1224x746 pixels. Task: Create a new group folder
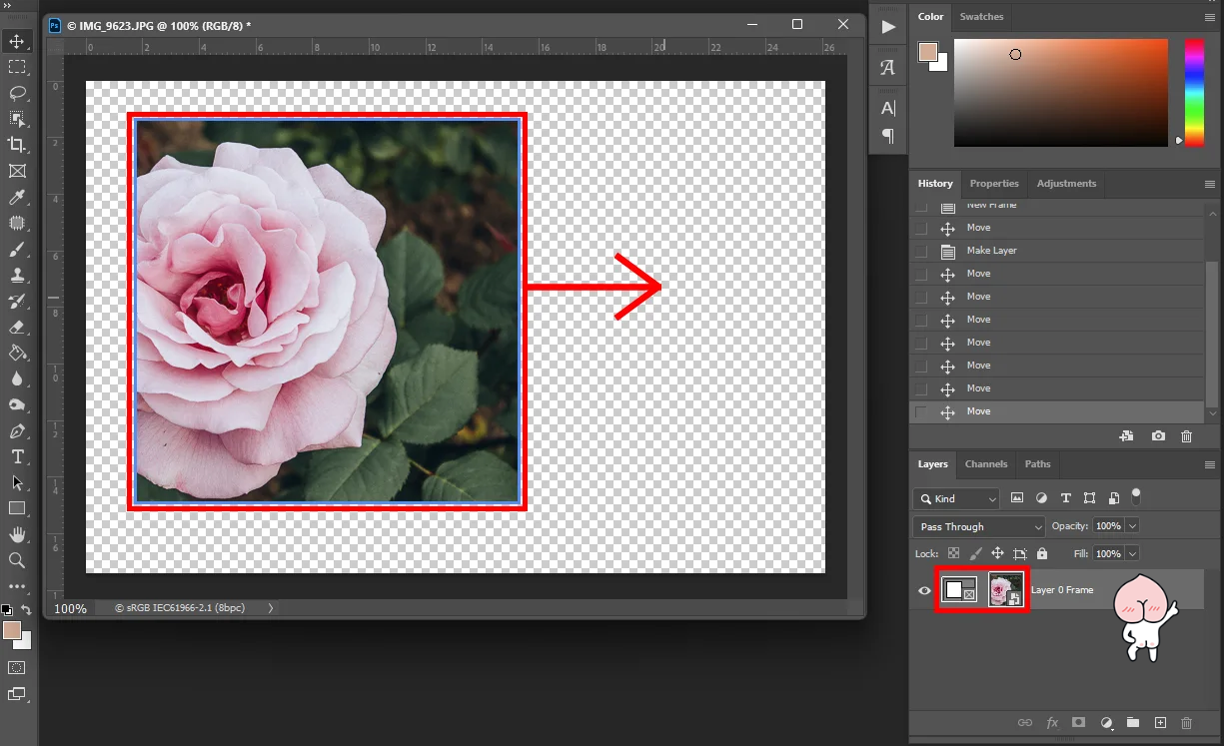tap(1133, 722)
